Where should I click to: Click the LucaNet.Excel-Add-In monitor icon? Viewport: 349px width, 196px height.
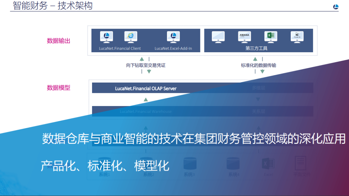173,37
